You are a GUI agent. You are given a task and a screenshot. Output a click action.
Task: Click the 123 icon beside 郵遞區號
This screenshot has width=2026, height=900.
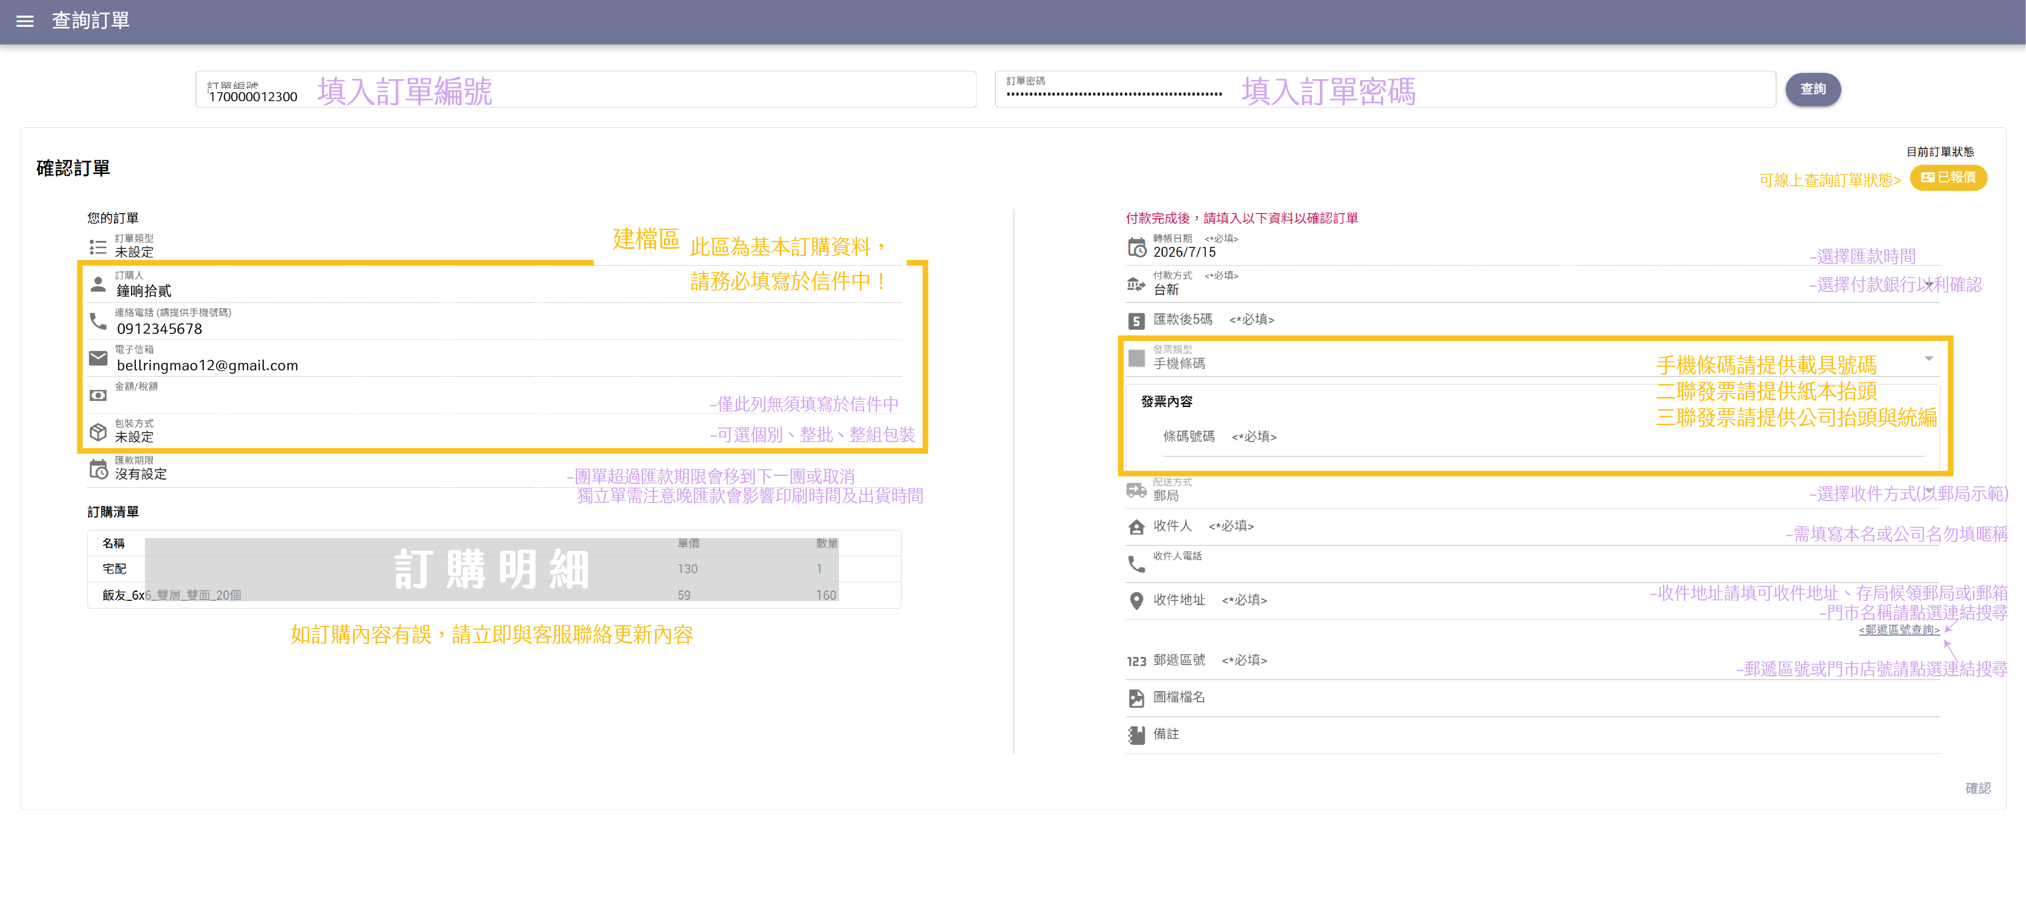[x=1137, y=661]
